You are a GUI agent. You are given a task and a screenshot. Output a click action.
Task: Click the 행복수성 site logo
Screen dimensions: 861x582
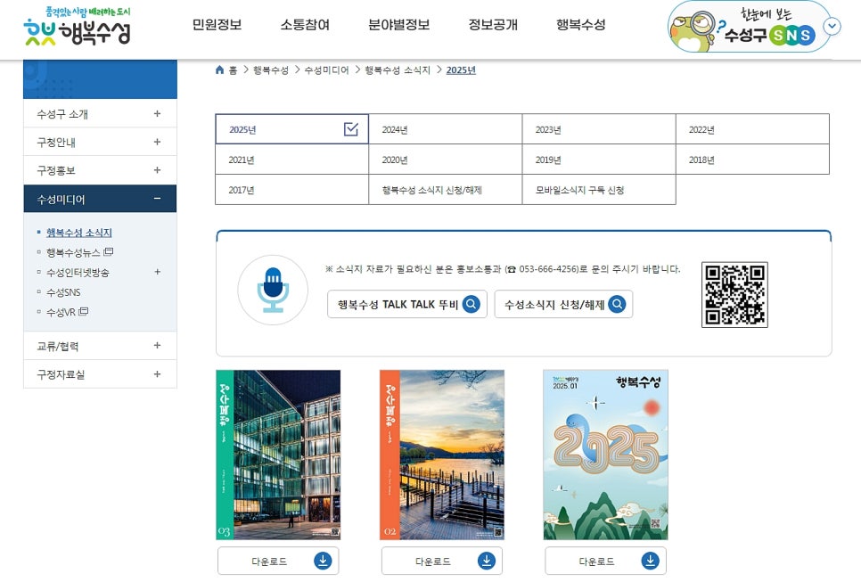click(x=77, y=26)
